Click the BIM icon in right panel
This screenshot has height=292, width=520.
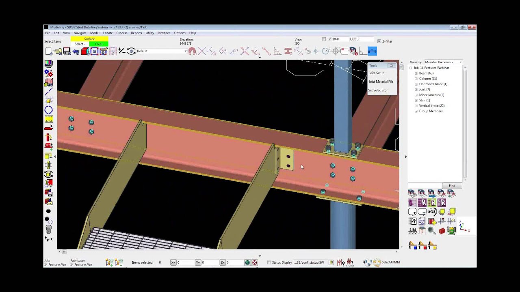pos(413,231)
